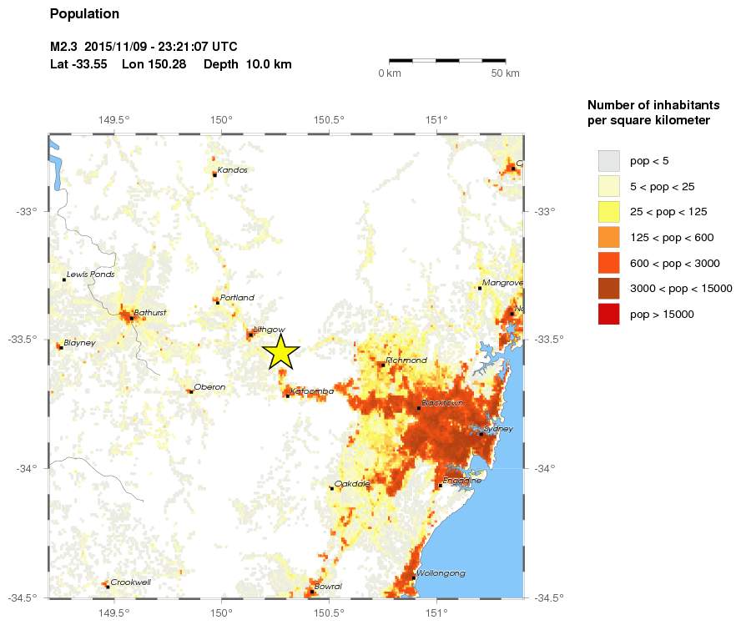
Task: Click the 'Blacktown' city label
Action: click(x=442, y=403)
